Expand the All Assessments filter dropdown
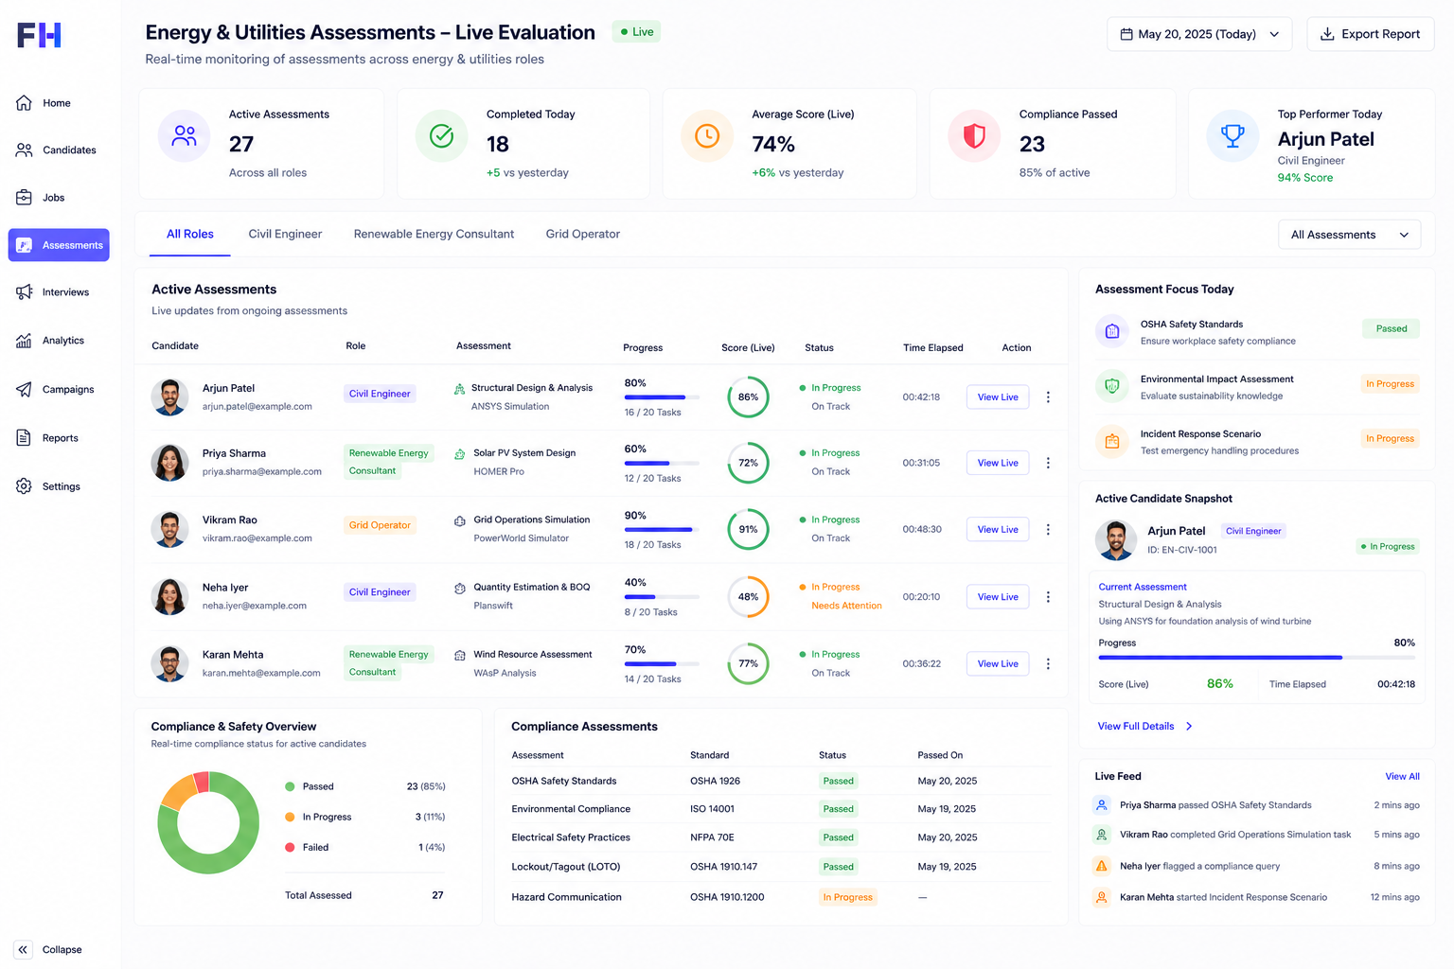Image resolution: width=1454 pixels, height=969 pixels. click(x=1350, y=235)
